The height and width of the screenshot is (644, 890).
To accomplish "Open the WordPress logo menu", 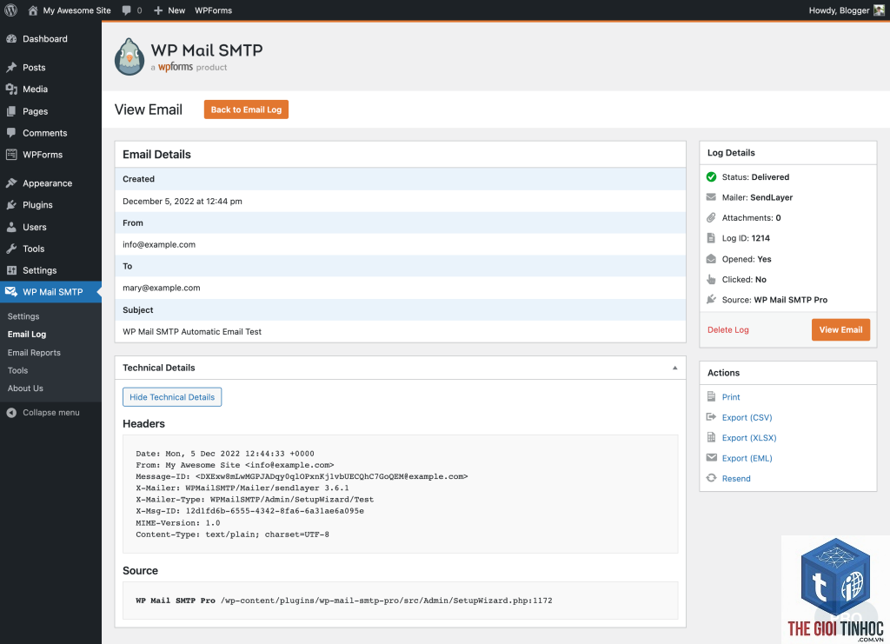I will (x=10, y=10).
